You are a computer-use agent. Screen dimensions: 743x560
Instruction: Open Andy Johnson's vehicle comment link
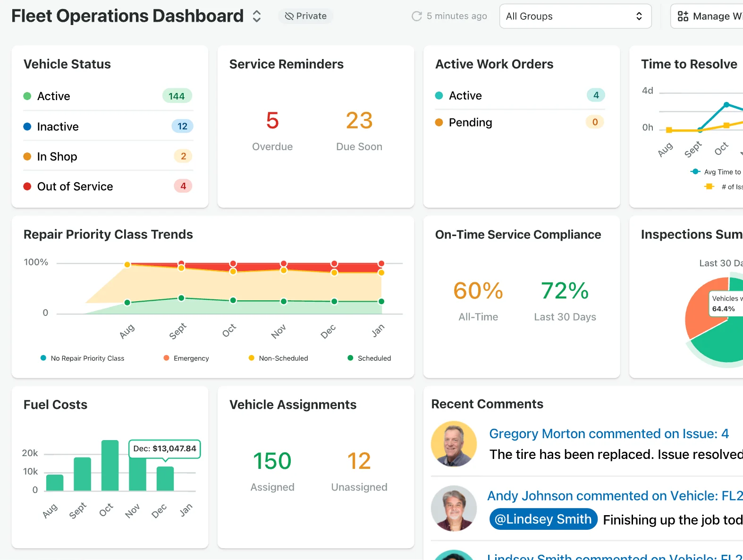pos(615,496)
